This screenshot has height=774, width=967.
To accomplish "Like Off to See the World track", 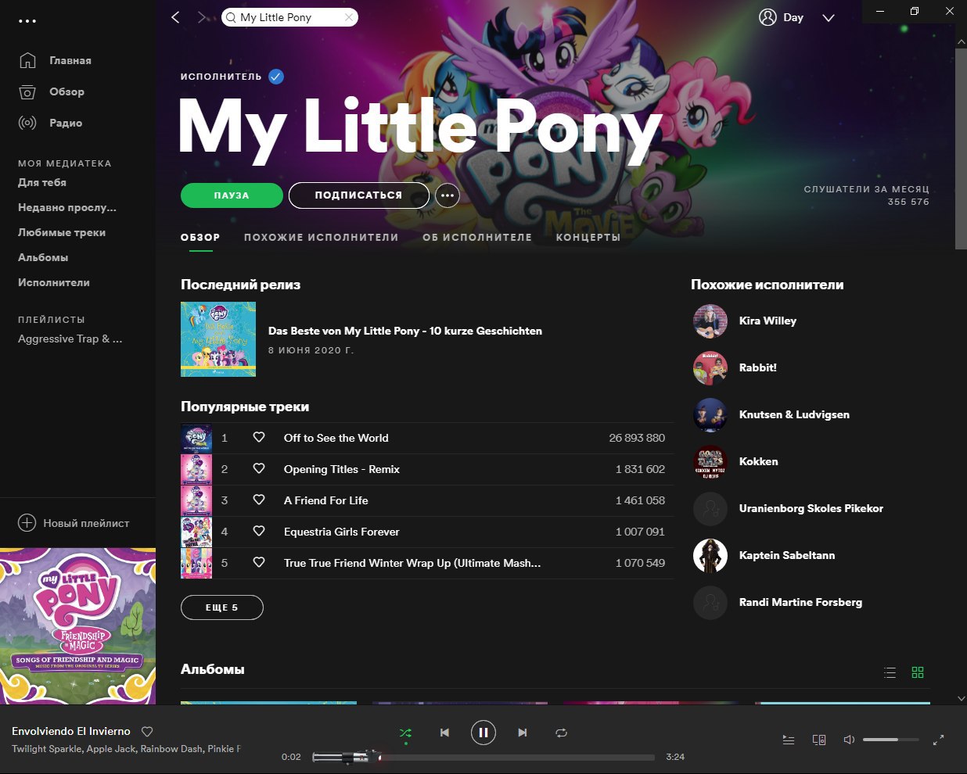I will tap(259, 438).
